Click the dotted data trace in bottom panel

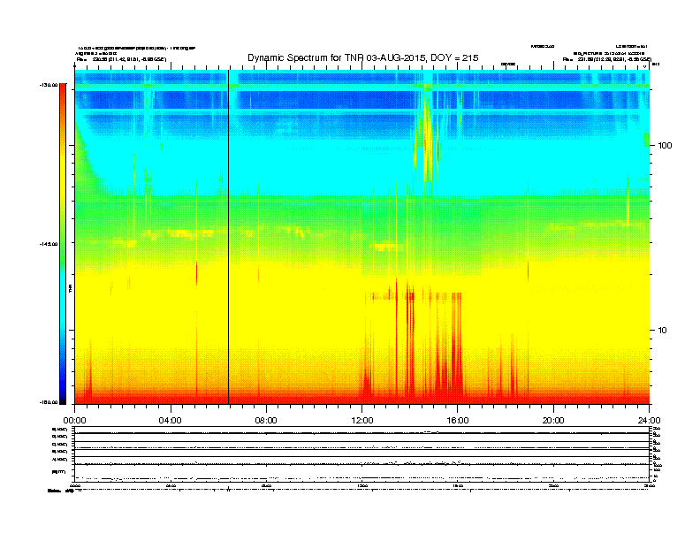(362, 478)
